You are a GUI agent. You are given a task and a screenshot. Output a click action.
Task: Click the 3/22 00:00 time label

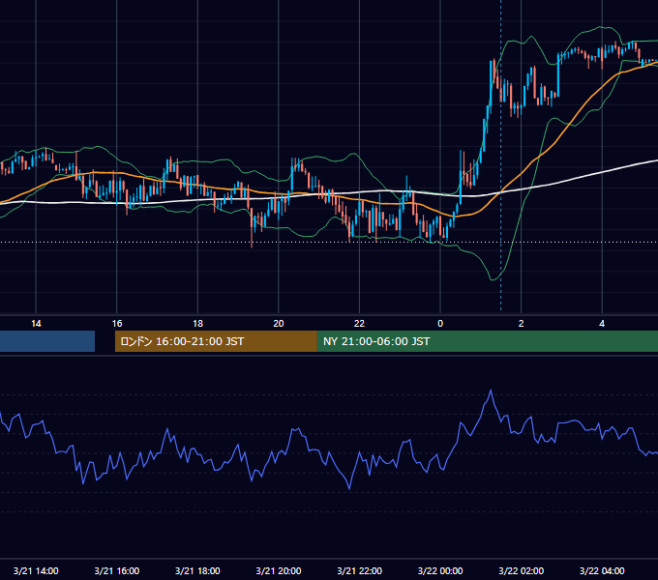(440, 570)
